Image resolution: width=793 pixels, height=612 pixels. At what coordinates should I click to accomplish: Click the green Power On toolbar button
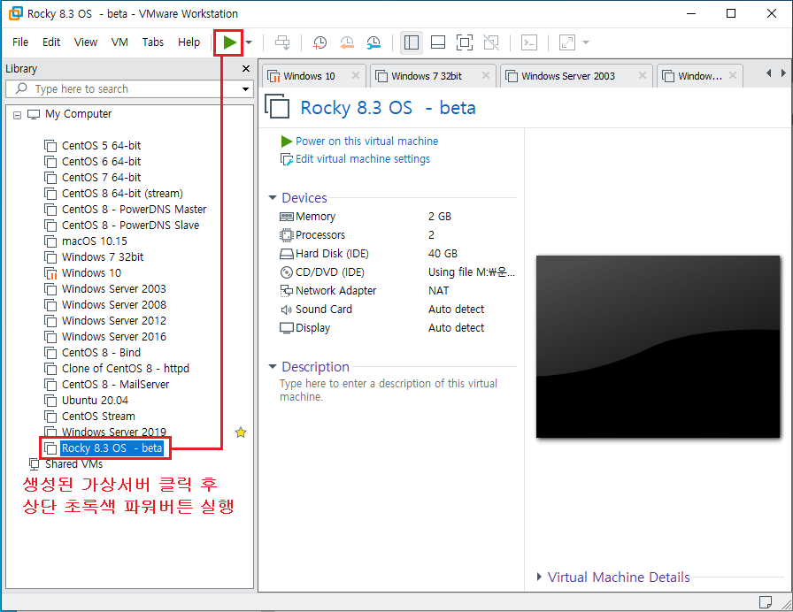tap(229, 42)
